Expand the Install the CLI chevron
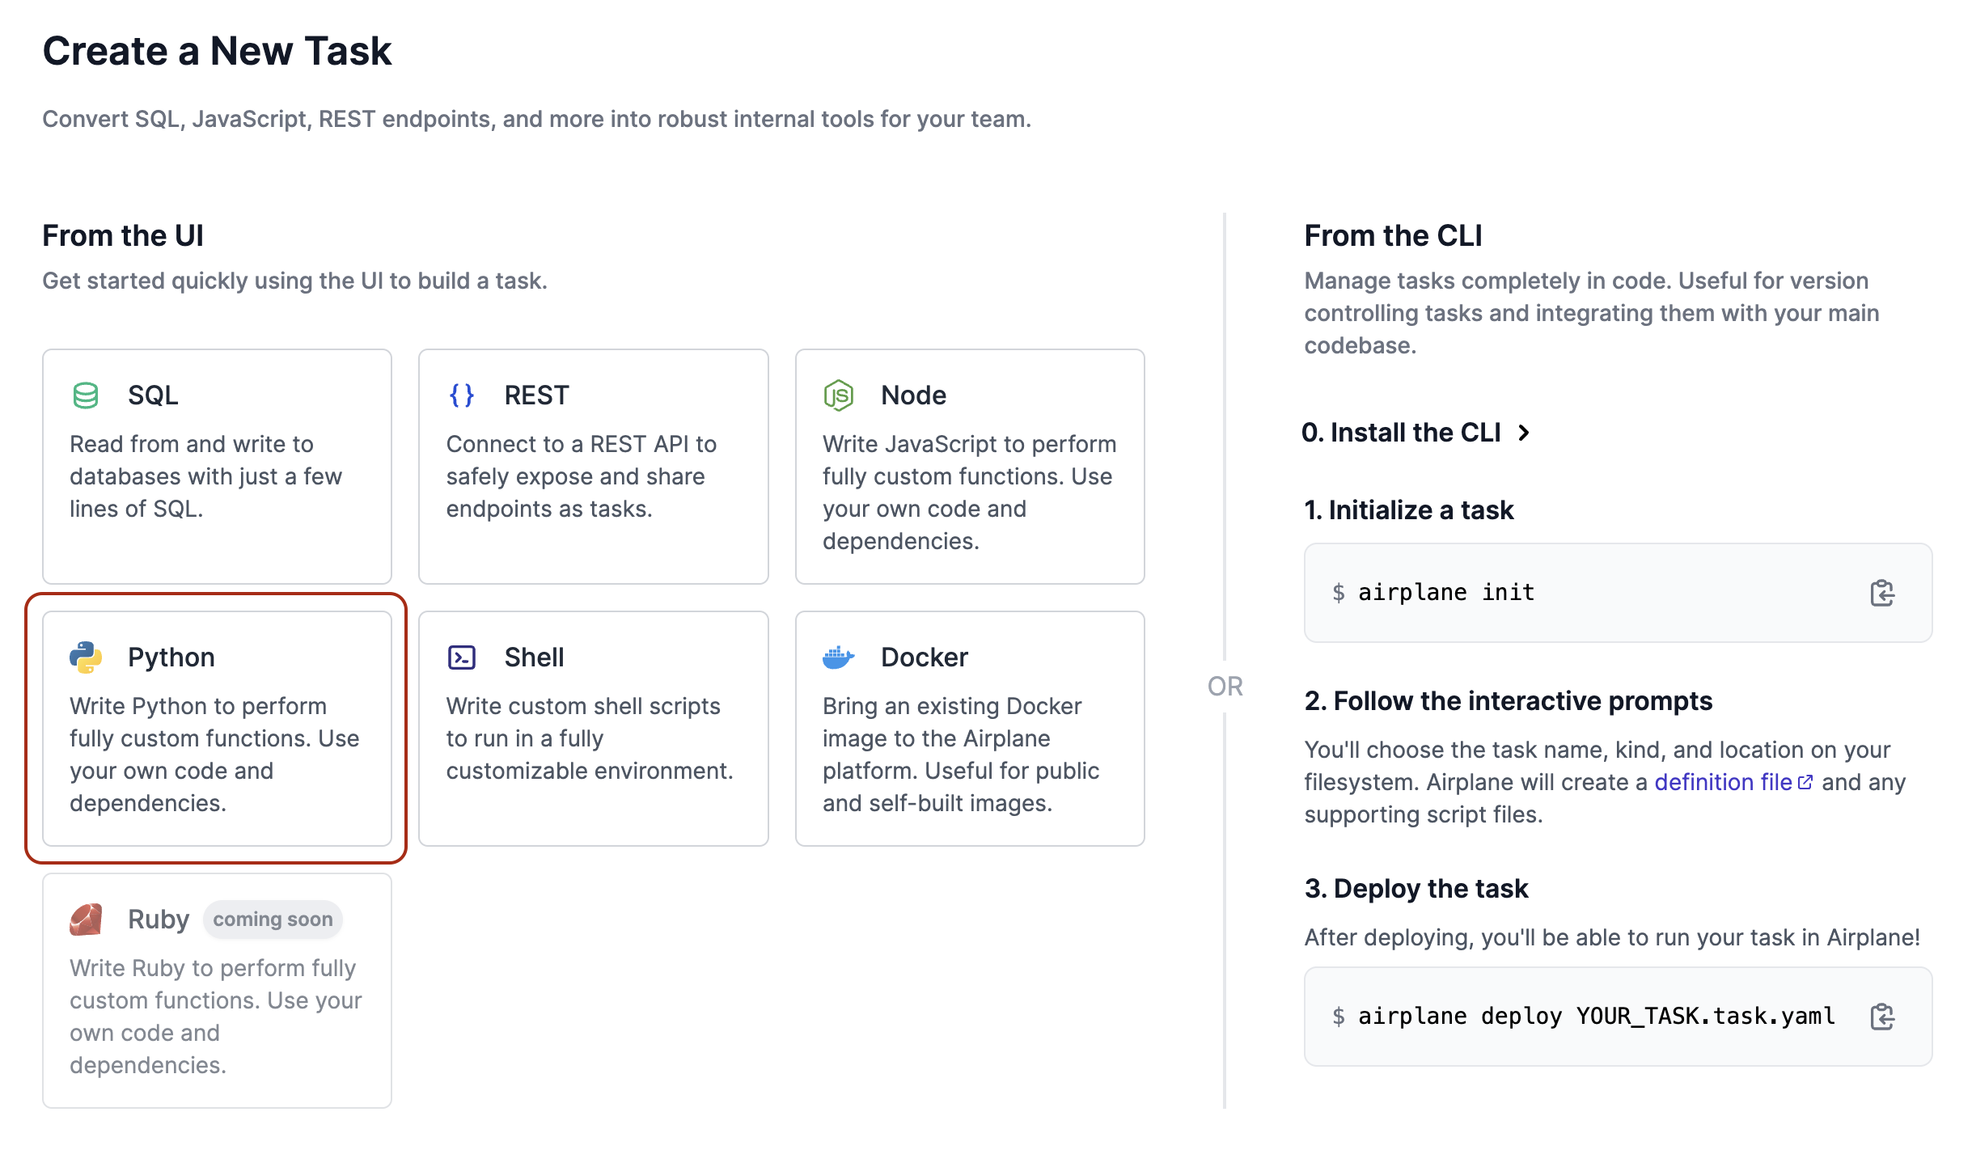1972x1150 pixels. click(1524, 433)
